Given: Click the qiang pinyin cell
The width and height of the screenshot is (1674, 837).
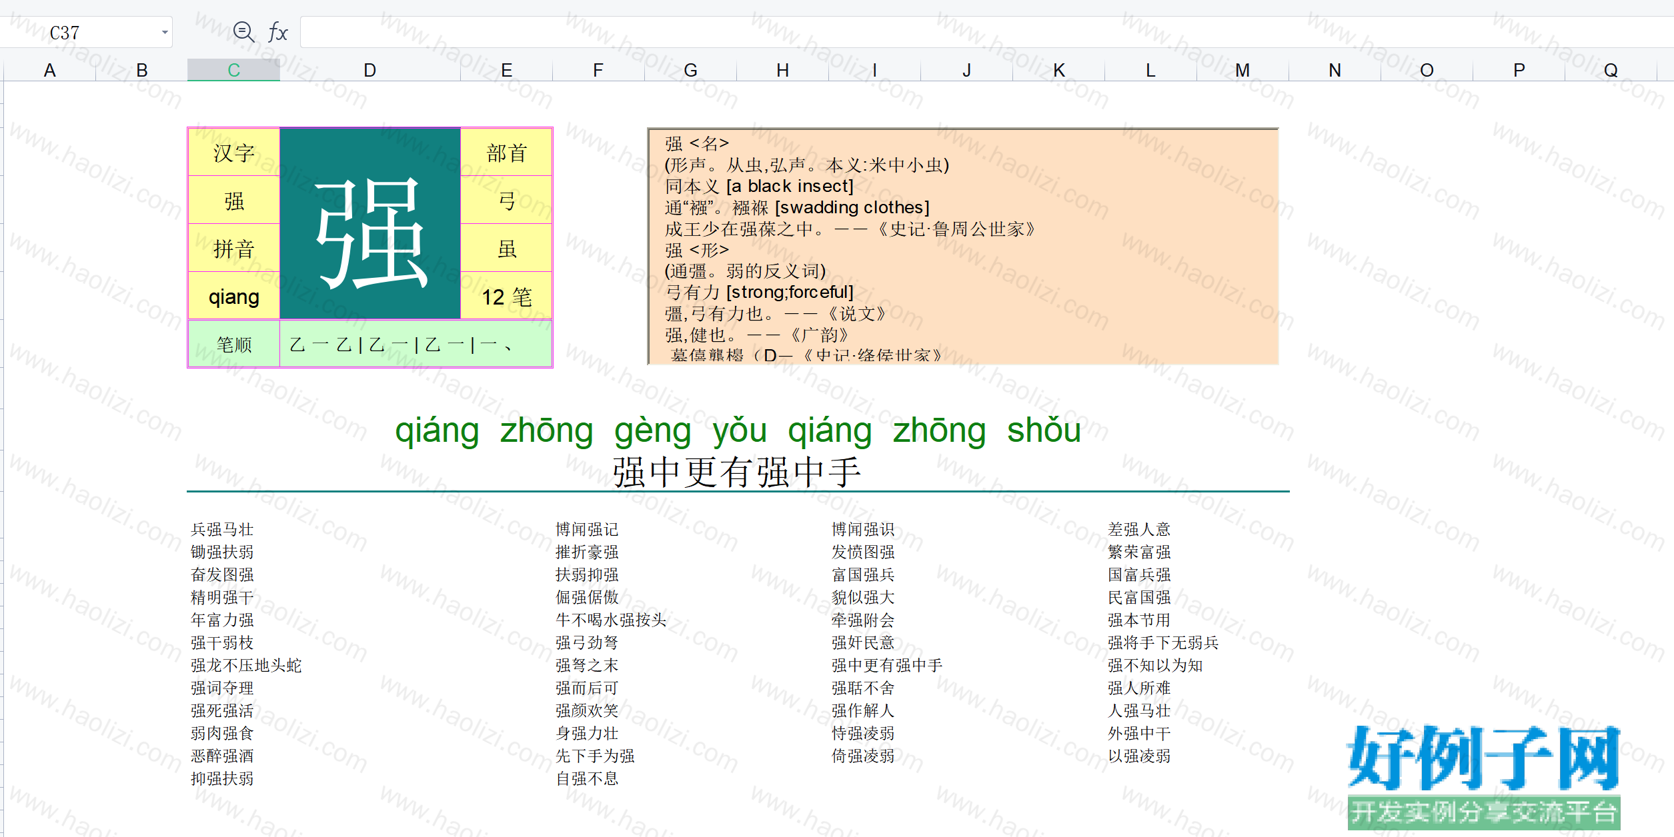Looking at the screenshot, I should (x=234, y=297).
